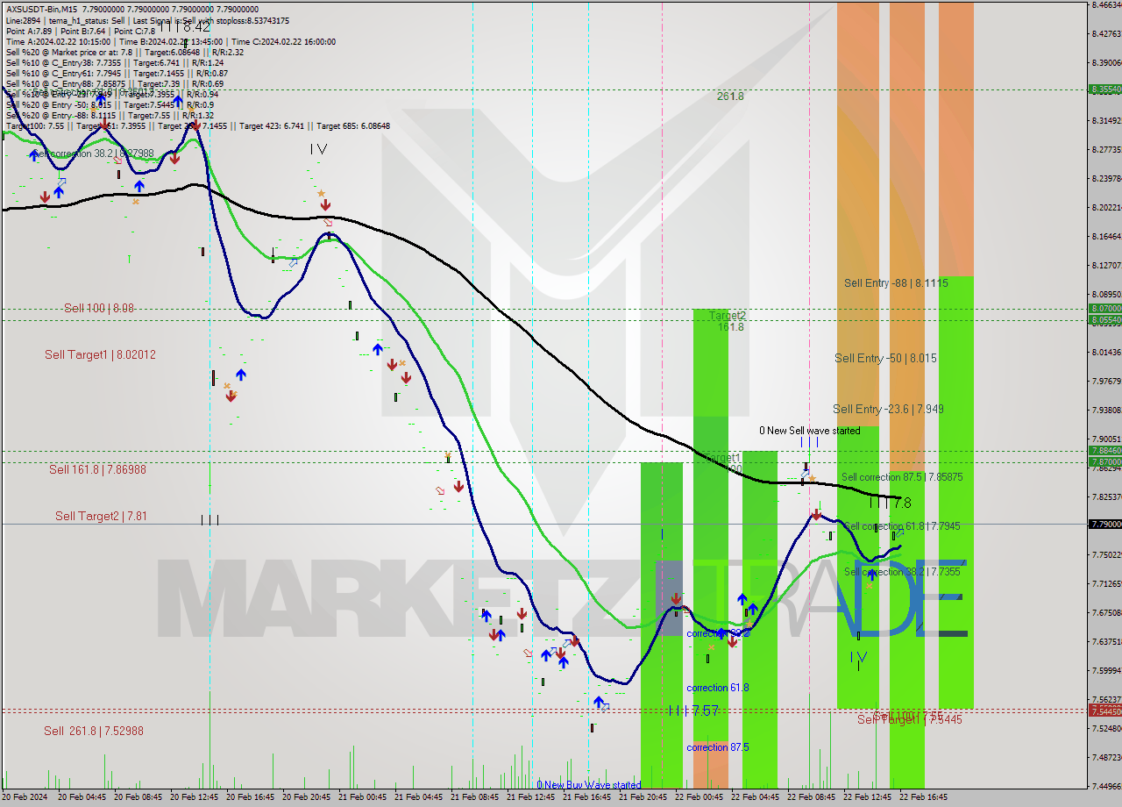Click the green 8.35540 price axis tag

click(1104, 89)
